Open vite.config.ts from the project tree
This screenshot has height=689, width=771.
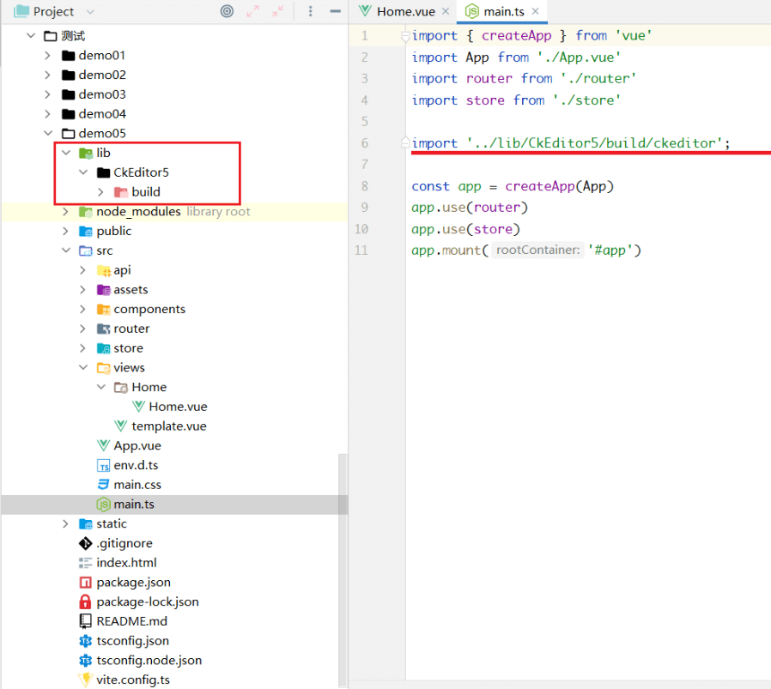point(133,679)
